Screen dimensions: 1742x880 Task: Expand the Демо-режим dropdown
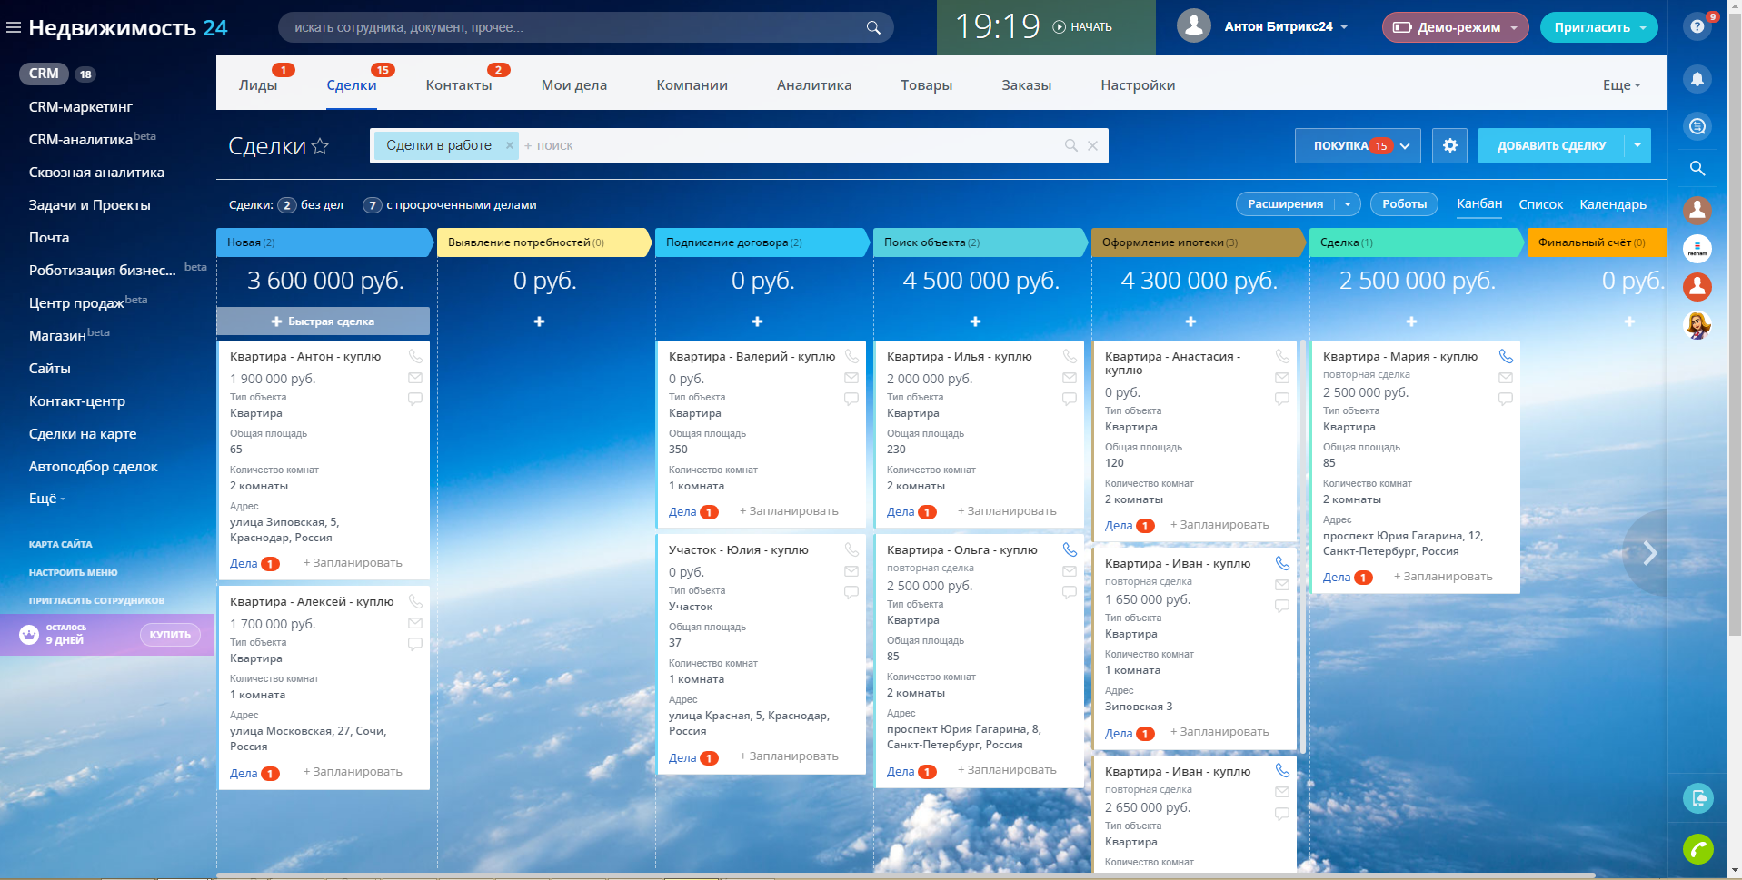tap(1514, 27)
